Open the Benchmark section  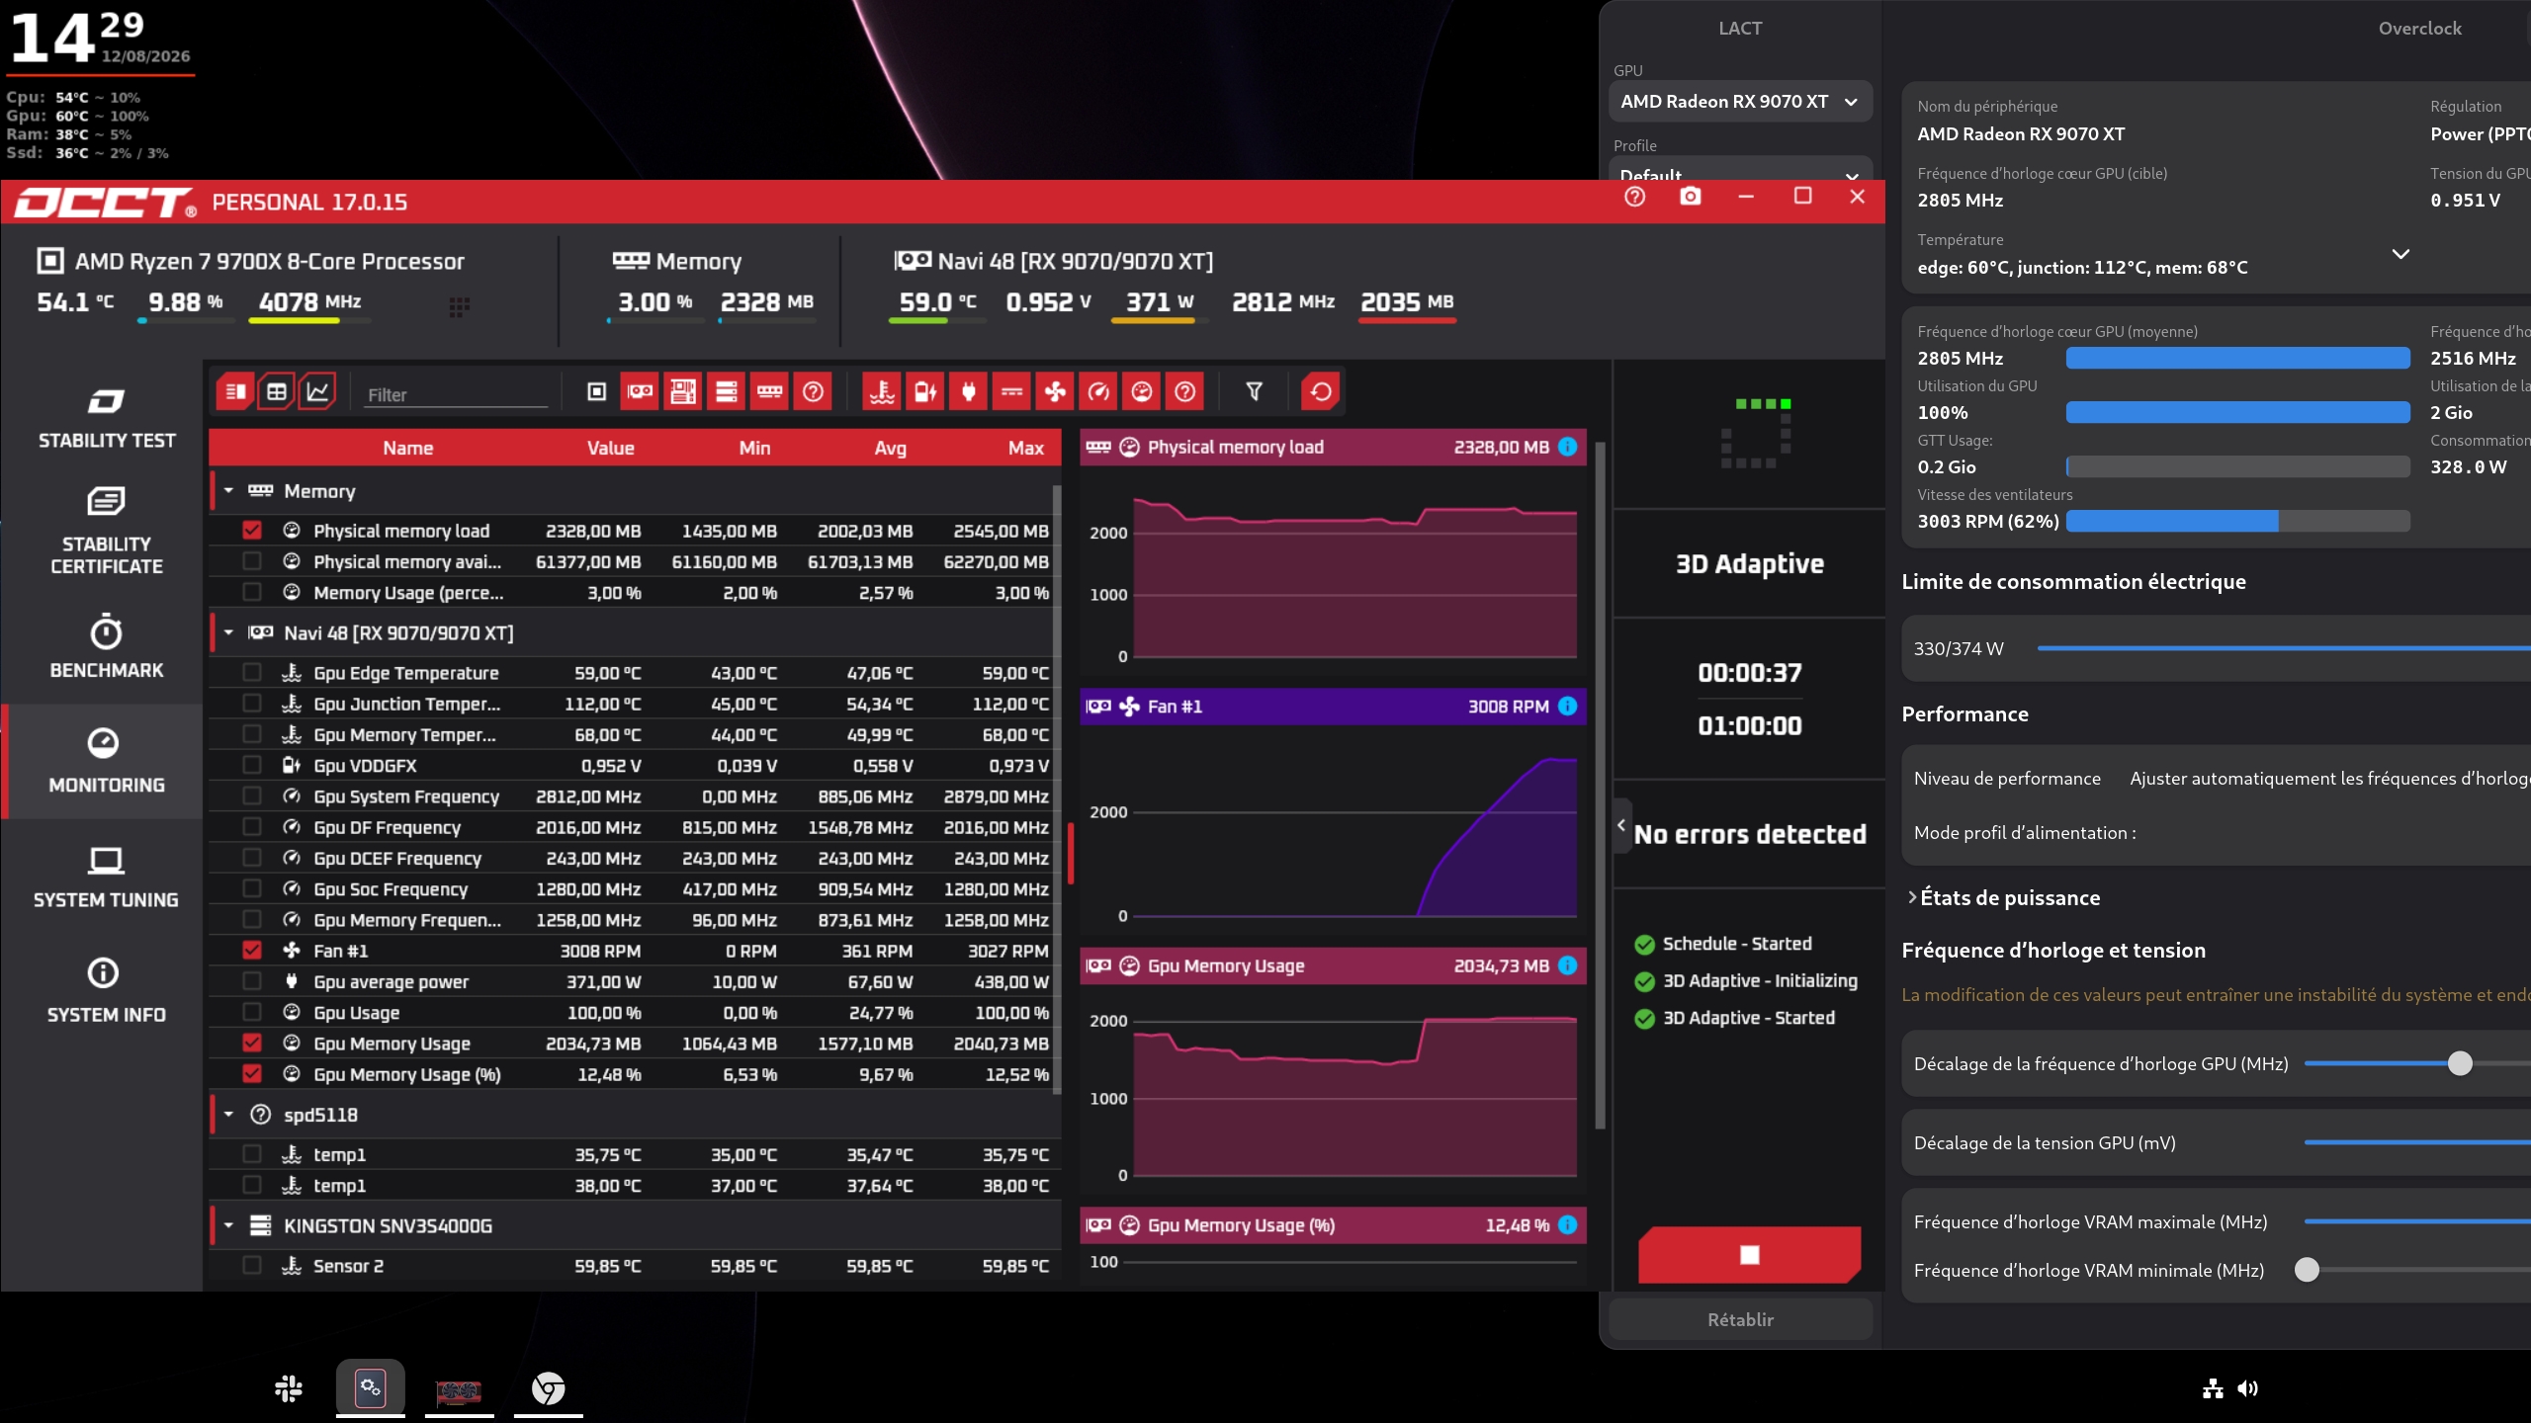107,647
